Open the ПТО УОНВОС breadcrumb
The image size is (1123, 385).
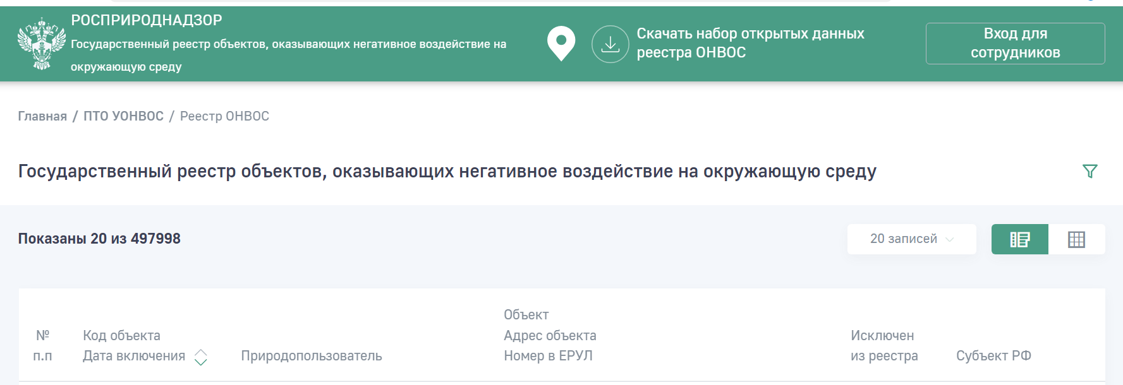tap(123, 116)
